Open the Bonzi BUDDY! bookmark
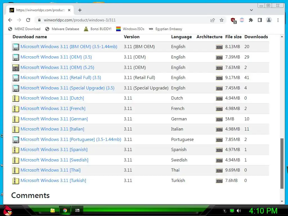The height and width of the screenshot is (216, 288). [98, 29]
